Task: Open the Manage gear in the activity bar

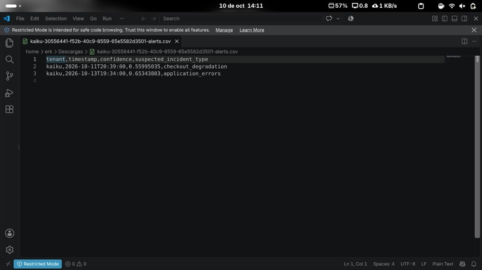Action: [x=10, y=250]
